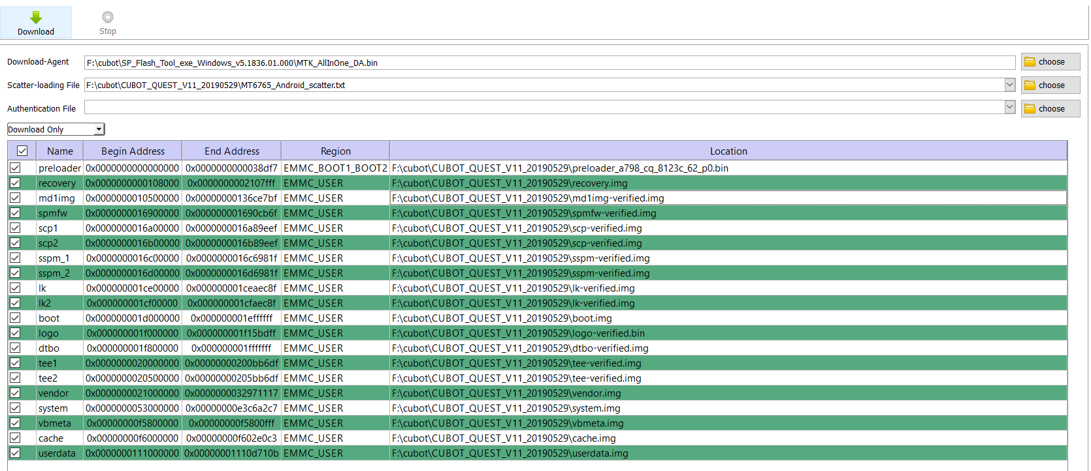The height and width of the screenshot is (471, 1091).
Task: Uncheck the logo partition checkbox
Action: (15, 333)
